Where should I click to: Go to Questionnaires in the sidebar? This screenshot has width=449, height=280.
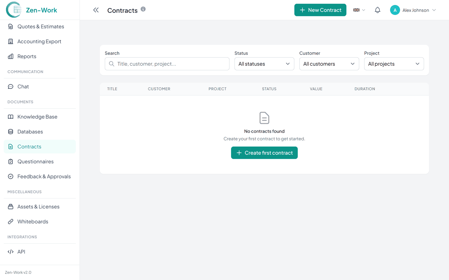[36, 161]
